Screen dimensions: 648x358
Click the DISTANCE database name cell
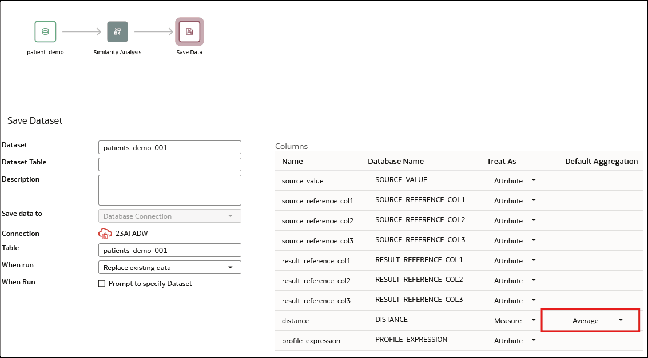click(x=391, y=320)
